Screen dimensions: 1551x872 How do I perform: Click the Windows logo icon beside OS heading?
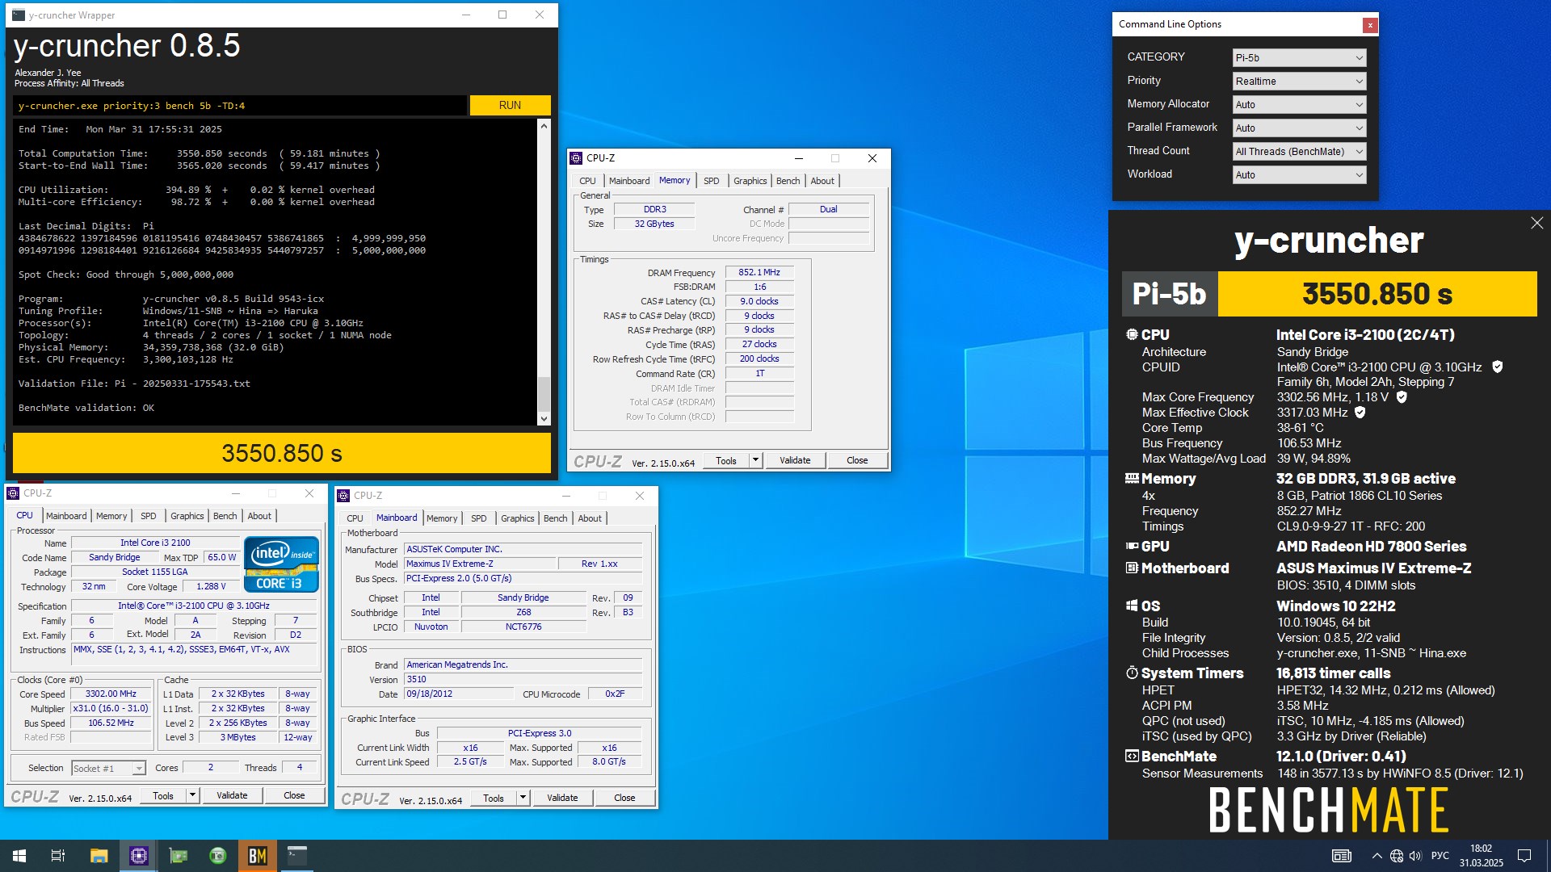pyautogui.click(x=1132, y=606)
